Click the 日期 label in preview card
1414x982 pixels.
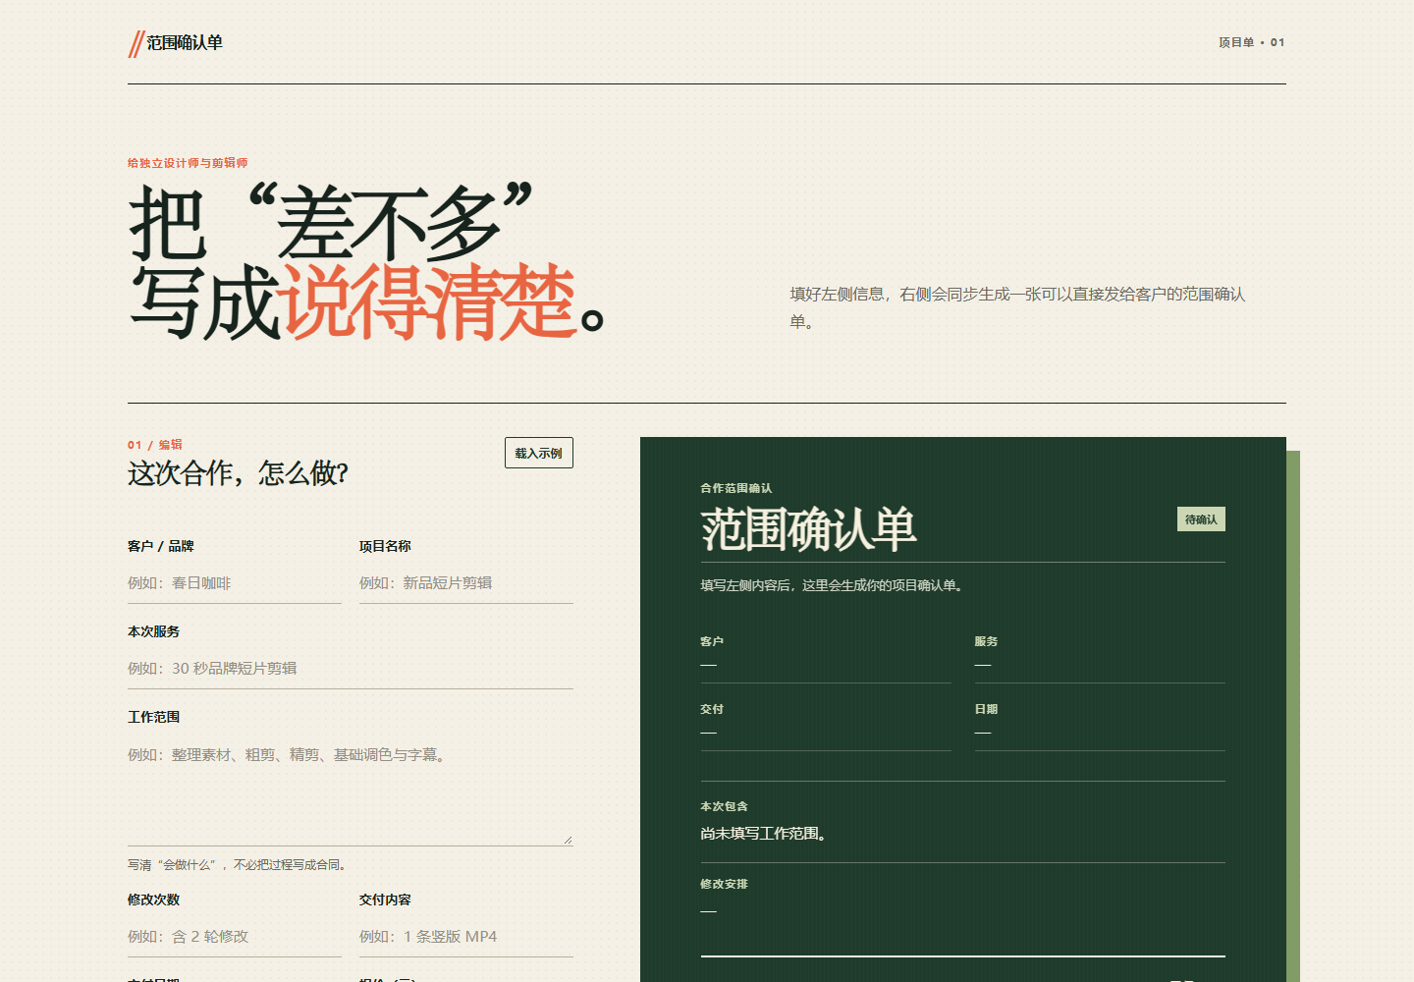986,709
